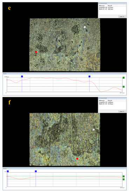Click the List >> button in panel e
Image resolution: width=129 pixels, height=193 pixels.
122,16
